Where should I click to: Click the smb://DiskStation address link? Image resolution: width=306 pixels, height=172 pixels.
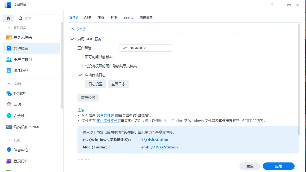tap(160, 147)
